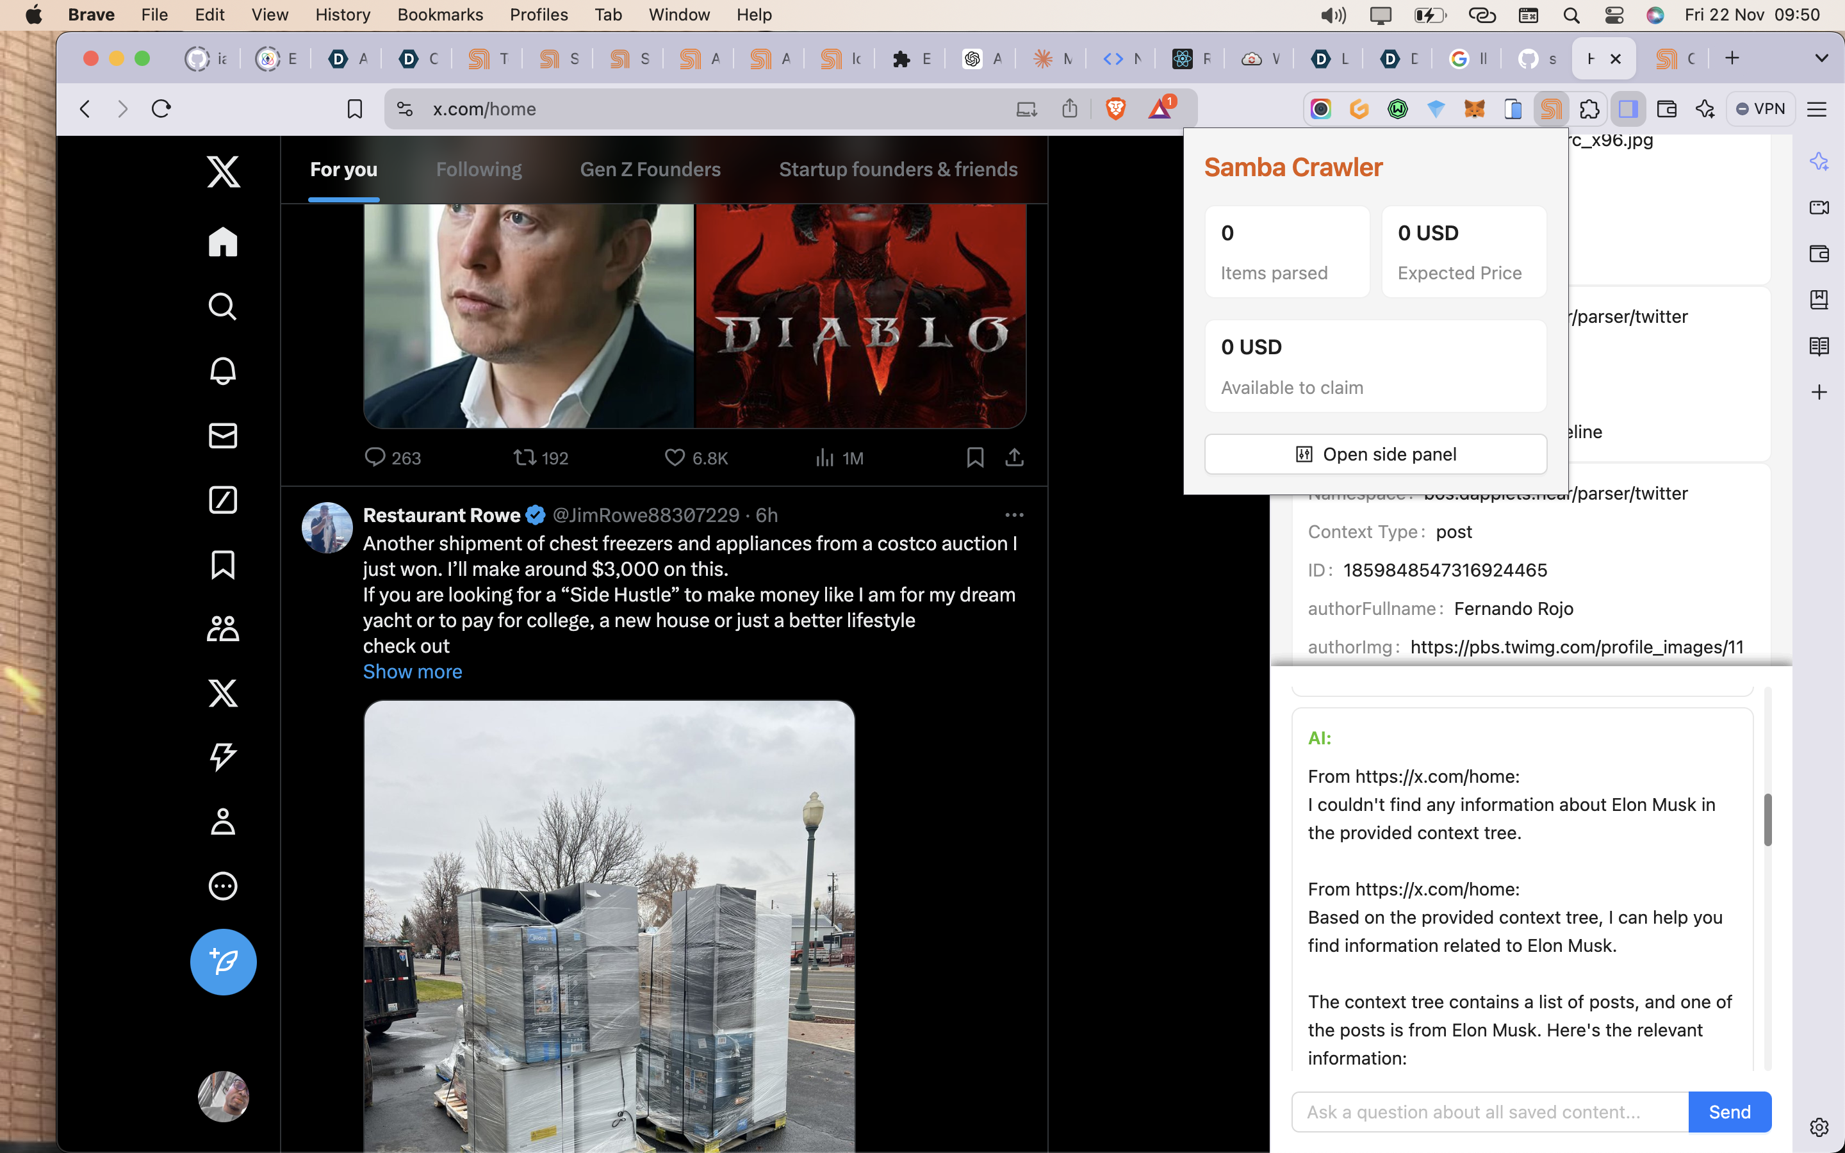Toggle Brave VPN button
Image resolution: width=1845 pixels, height=1153 pixels.
(1760, 109)
